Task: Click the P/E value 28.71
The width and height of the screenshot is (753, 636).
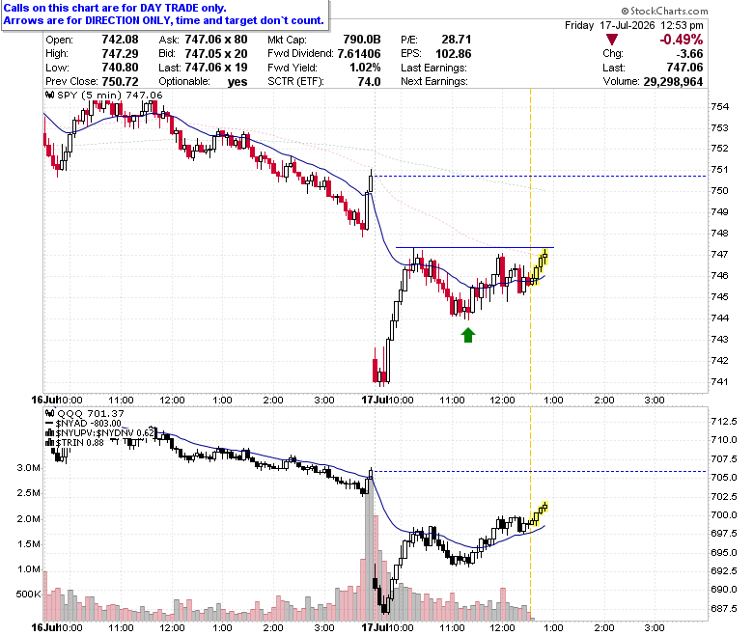Action: (x=457, y=40)
